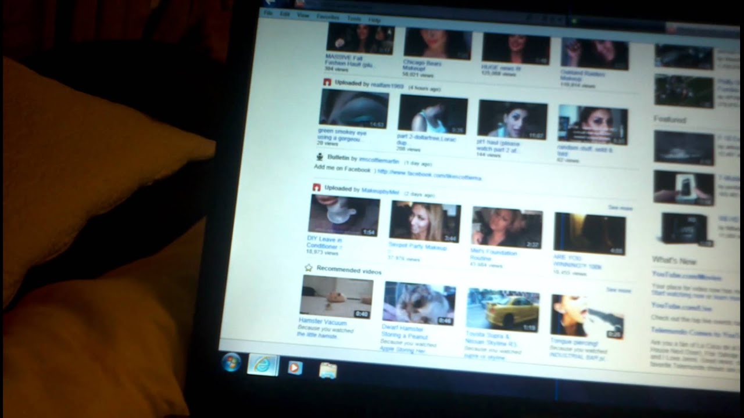Launch Windows Media Player from taskbar
The image size is (744, 418).
tap(295, 367)
